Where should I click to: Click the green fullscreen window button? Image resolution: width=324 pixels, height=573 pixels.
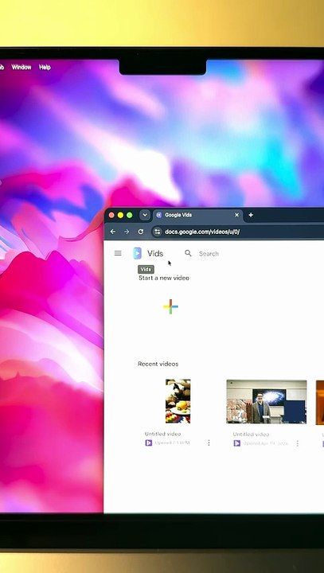129,215
